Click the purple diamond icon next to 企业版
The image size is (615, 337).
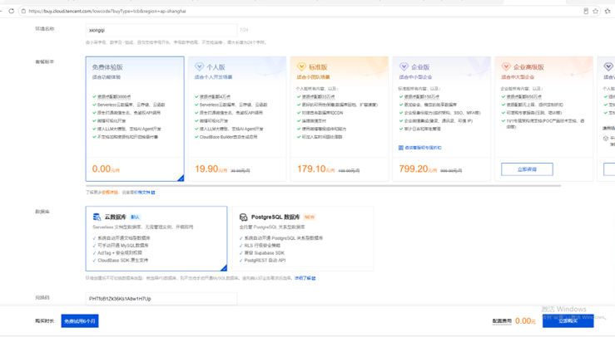click(x=404, y=66)
